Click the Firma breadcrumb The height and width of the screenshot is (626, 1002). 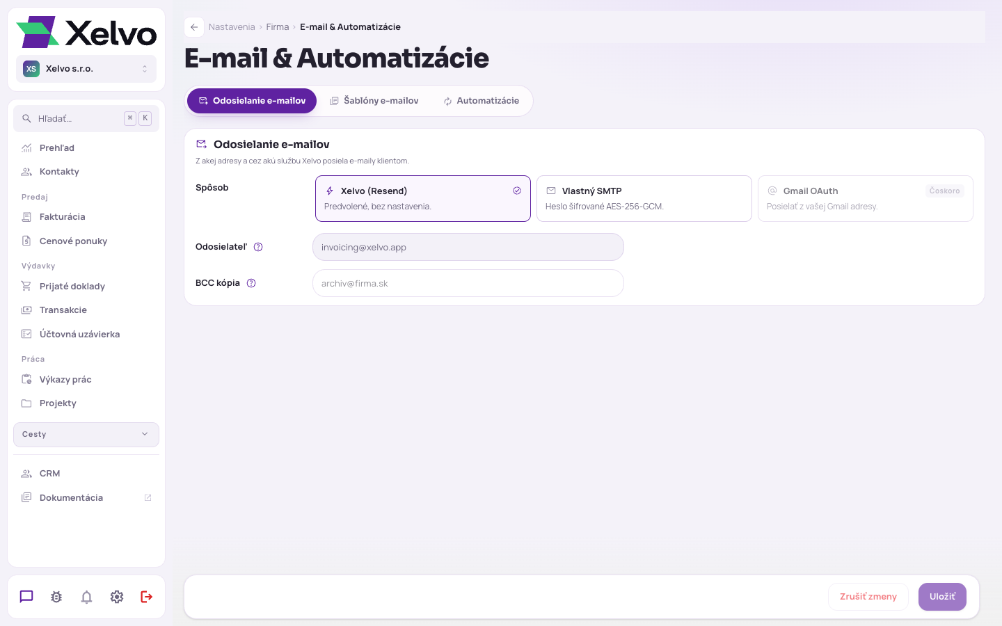278,27
